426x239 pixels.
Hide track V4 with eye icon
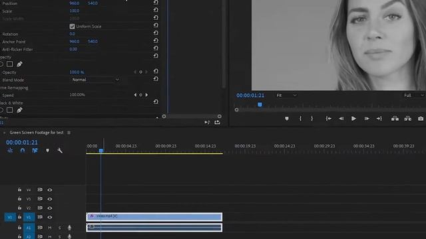[x=50, y=190]
